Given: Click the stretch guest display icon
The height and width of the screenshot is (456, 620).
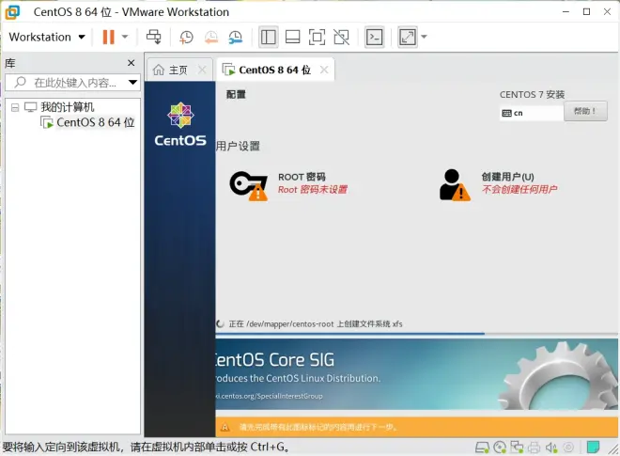Looking at the screenshot, I should pos(408,38).
